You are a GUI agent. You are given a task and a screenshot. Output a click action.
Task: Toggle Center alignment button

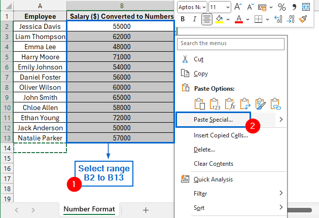[x=207, y=19]
